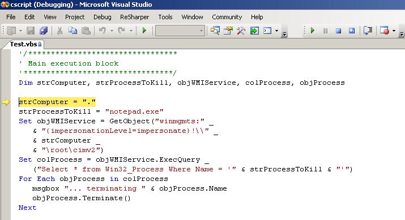
Task: Click the drag handle of the standard toolbar
Action: (3, 31)
